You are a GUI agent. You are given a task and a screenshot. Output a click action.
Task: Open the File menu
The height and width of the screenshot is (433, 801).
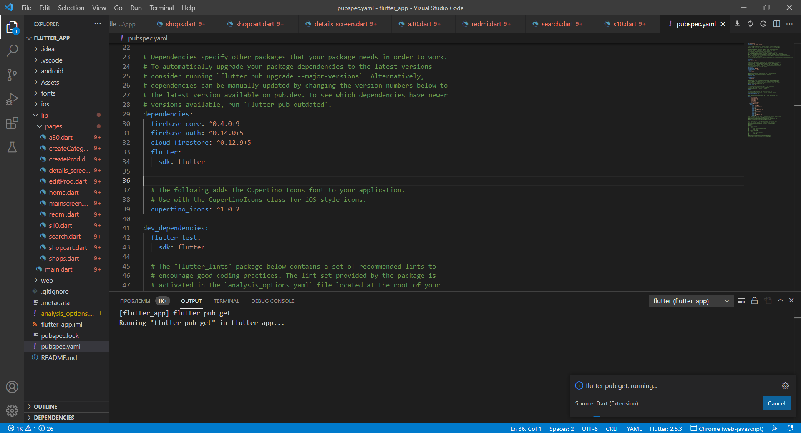[26, 8]
